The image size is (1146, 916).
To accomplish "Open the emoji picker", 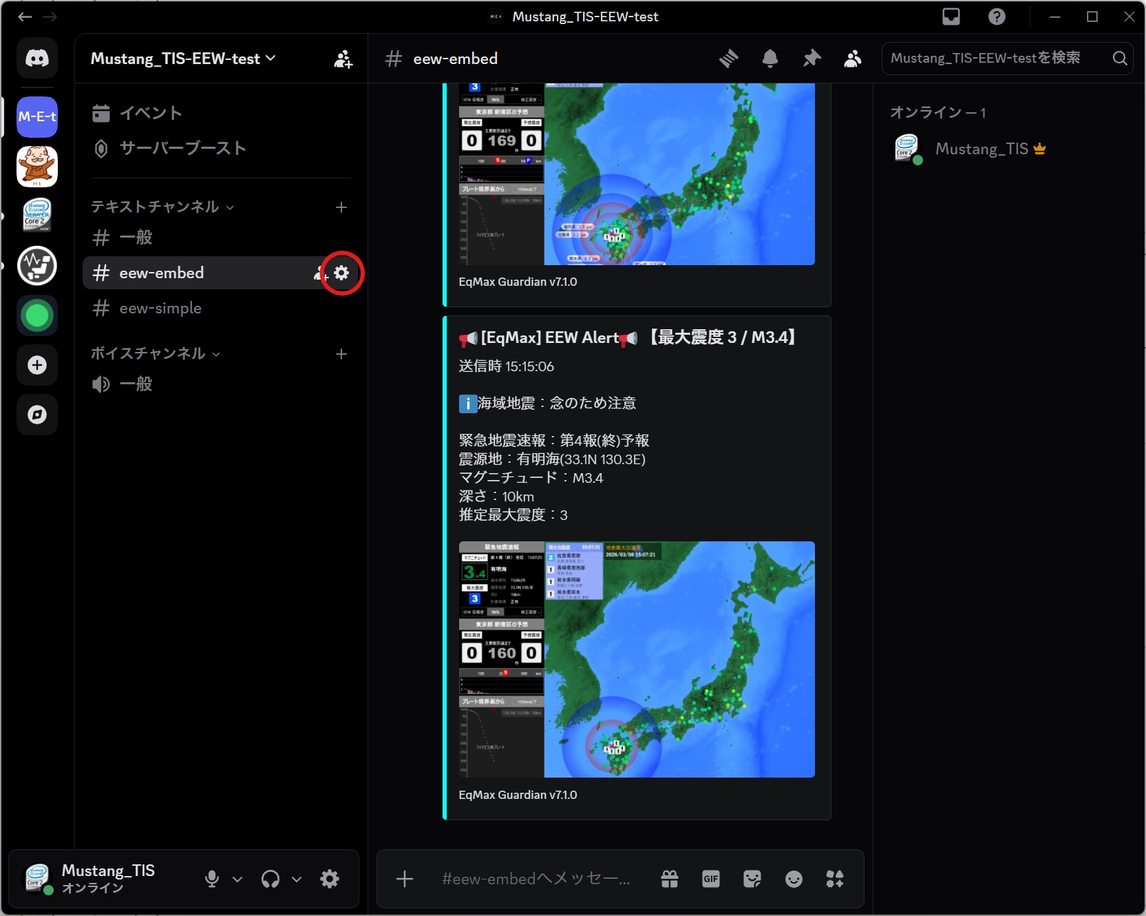I will pos(793,879).
